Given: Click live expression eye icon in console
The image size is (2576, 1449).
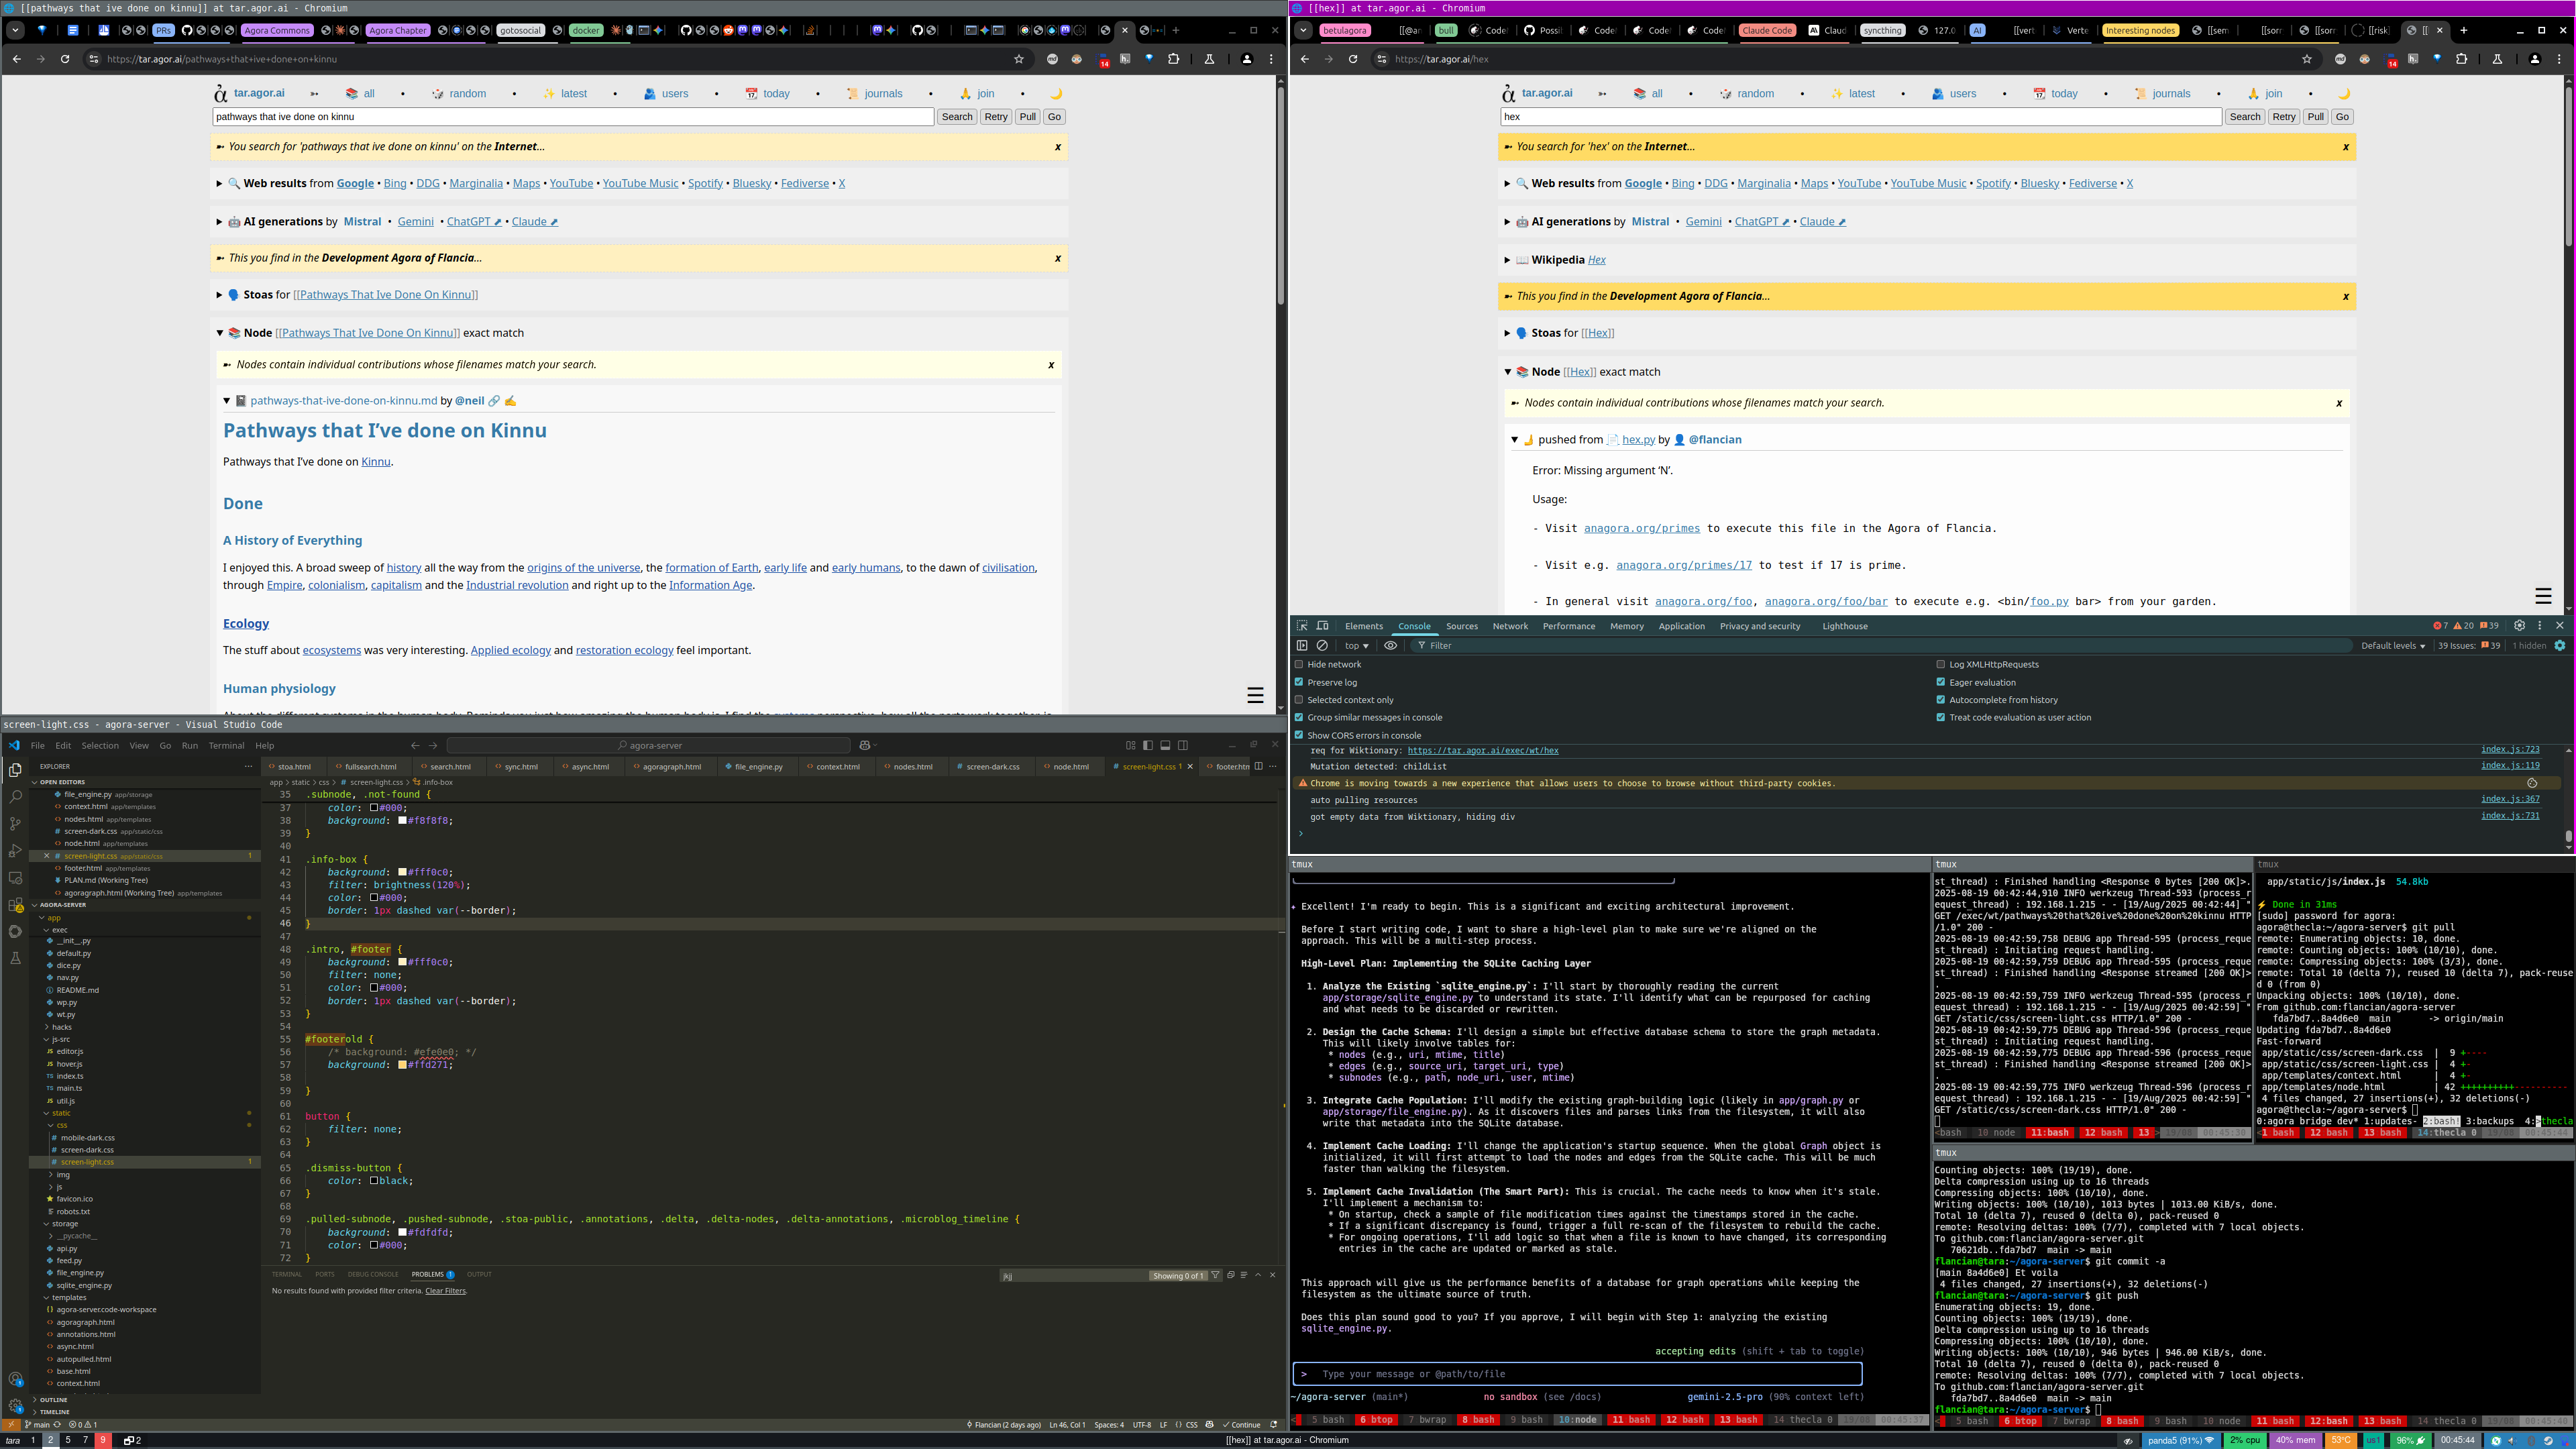Looking at the screenshot, I should [x=1390, y=646].
